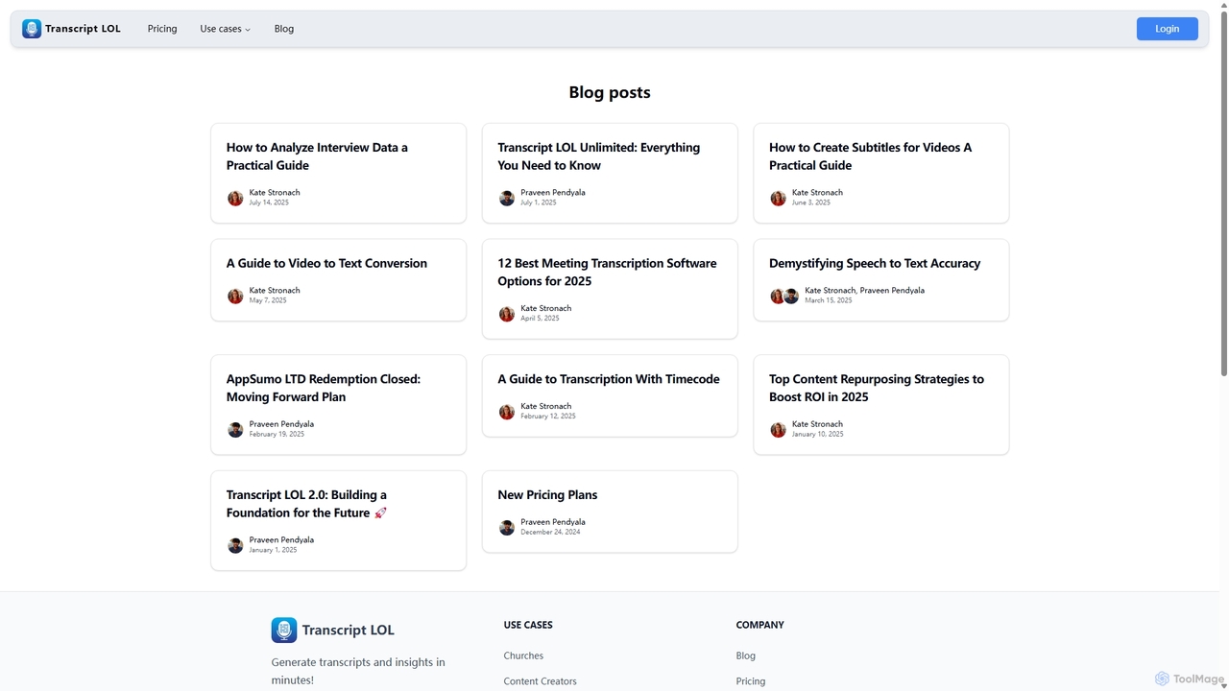Click the 'July 14, 2025' date text
Image resolution: width=1229 pixels, height=691 pixels.
click(269, 203)
